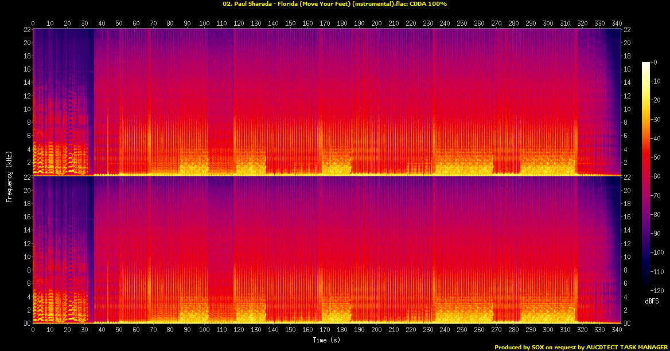Image resolution: width=670 pixels, height=351 pixels.
Task: Click the DC label left of the lower channel
Action: pyautogui.click(x=26, y=324)
